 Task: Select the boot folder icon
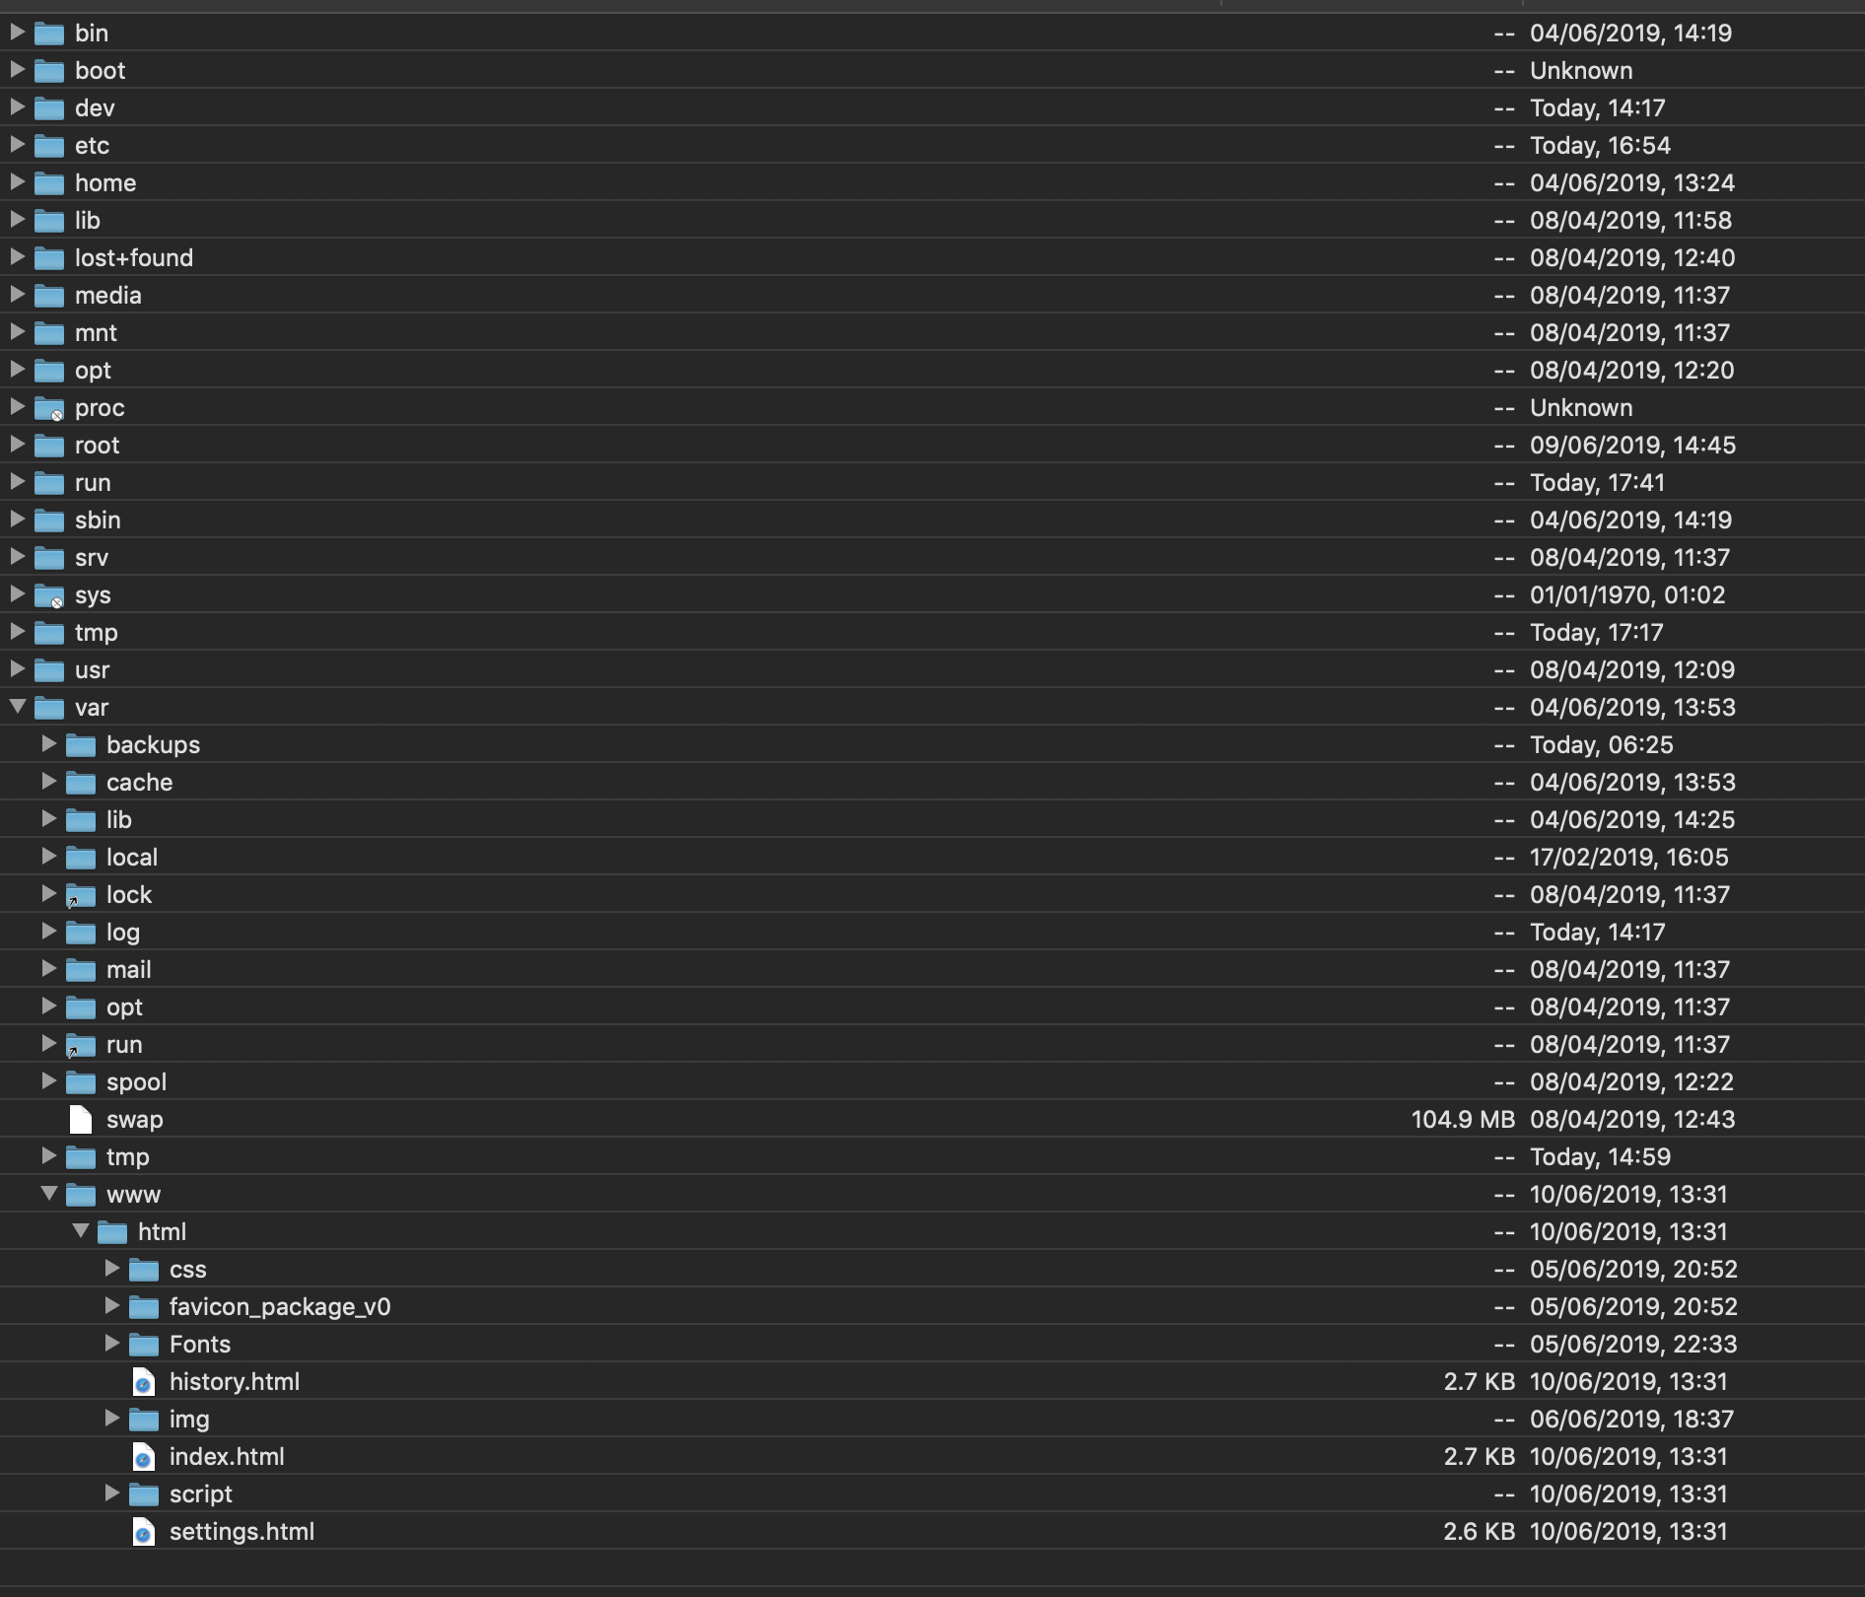click(x=49, y=71)
